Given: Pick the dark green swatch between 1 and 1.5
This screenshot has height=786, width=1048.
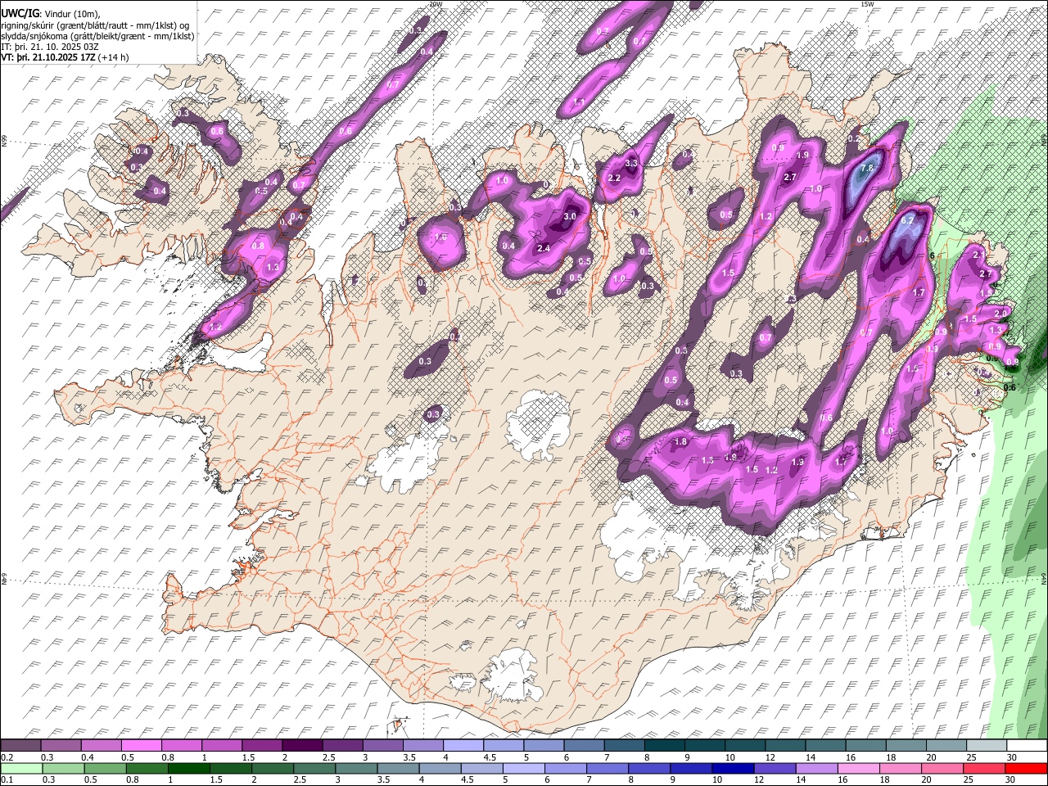Looking at the screenshot, I should 188,768.
